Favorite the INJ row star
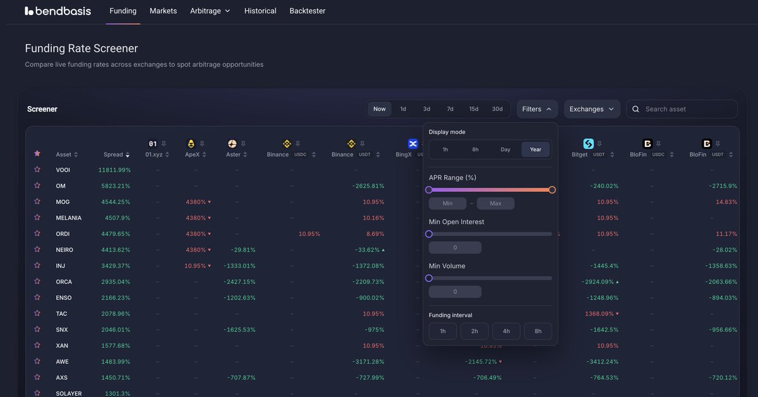Image resolution: width=758 pixels, height=397 pixels. 37,266
